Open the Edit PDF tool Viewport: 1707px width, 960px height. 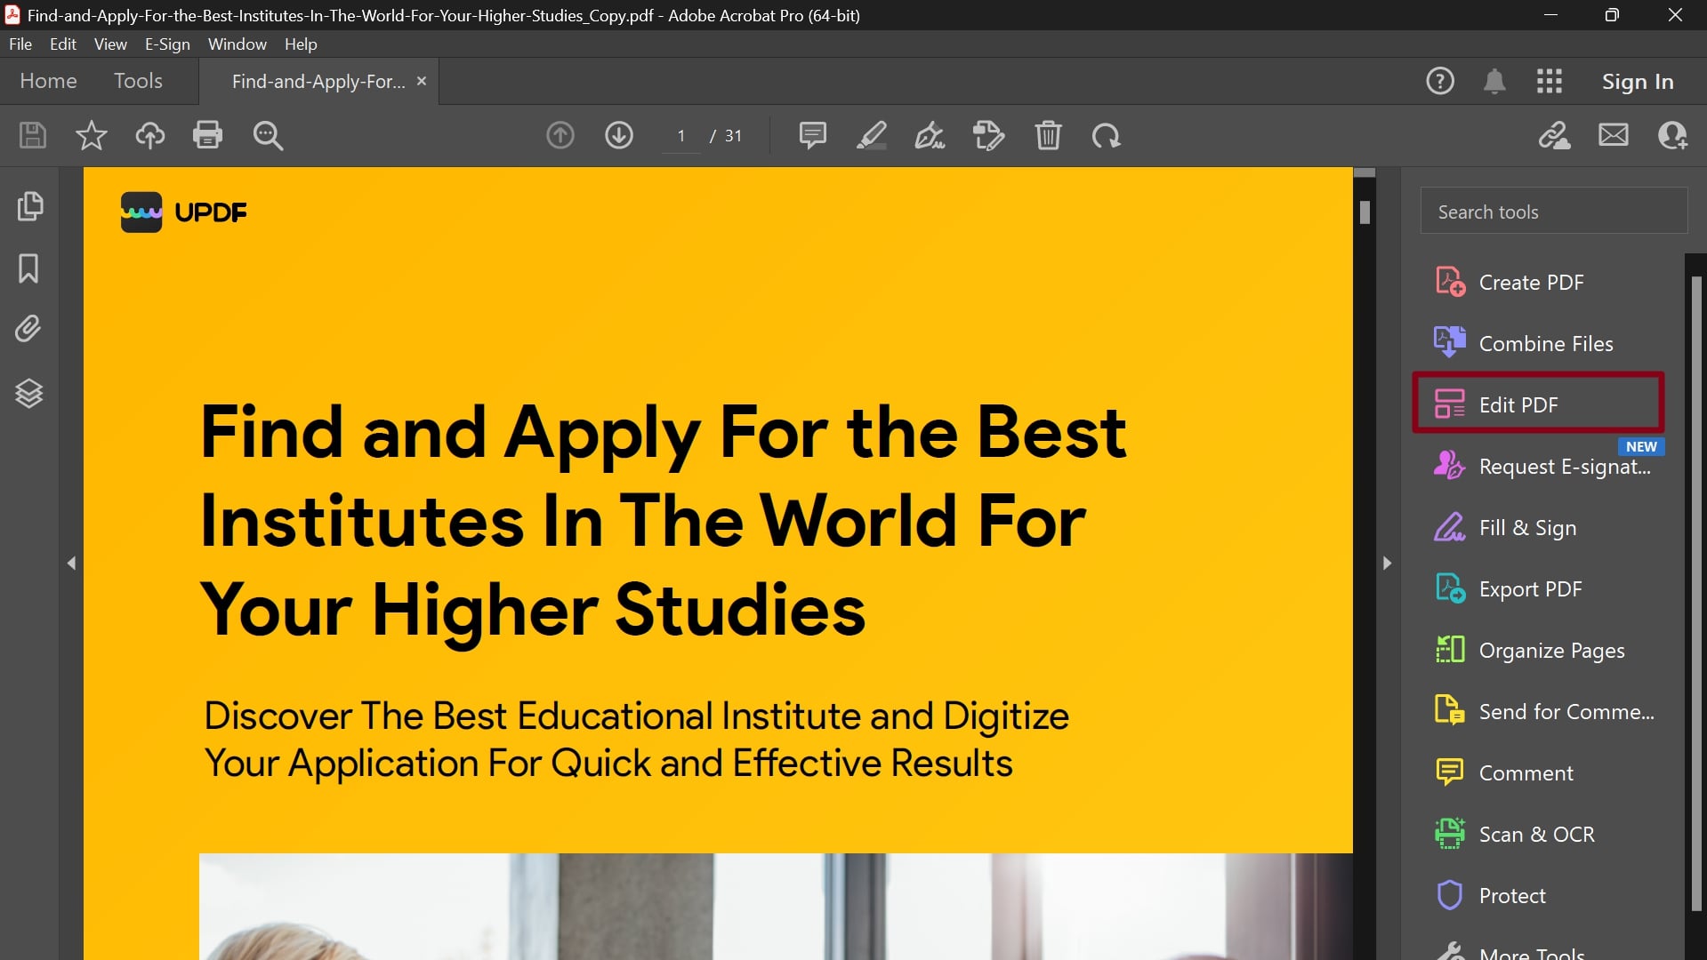[x=1518, y=404]
